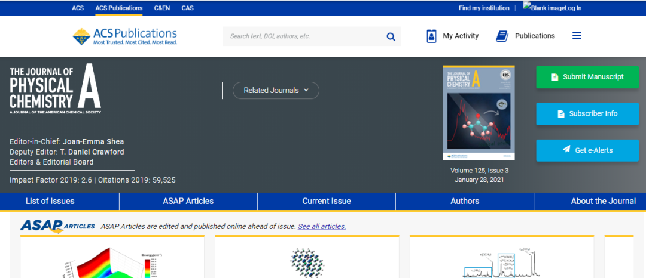Click January 28, 2021 date text

[479, 180]
